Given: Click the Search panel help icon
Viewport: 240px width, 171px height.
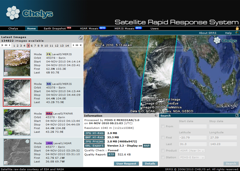Looking at the screenshot, I should click(x=237, y=116).
